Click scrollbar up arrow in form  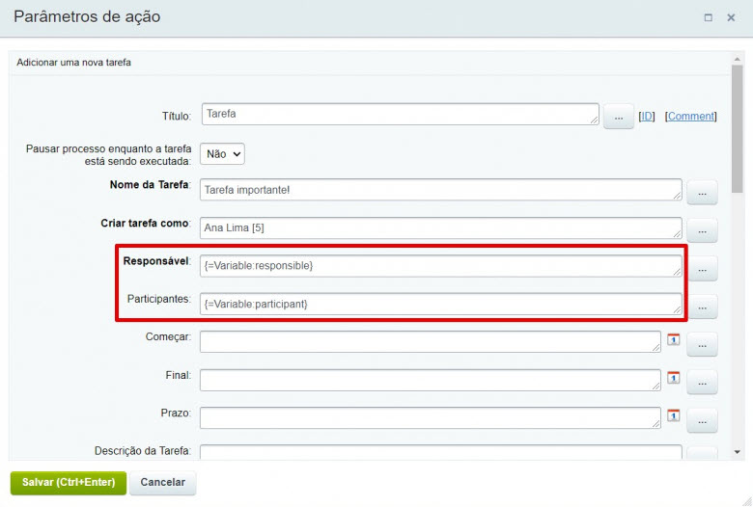coord(738,59)
